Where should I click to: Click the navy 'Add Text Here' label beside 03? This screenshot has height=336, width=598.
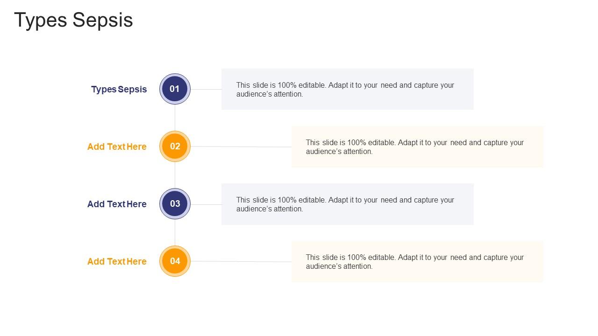click(117, 204)
